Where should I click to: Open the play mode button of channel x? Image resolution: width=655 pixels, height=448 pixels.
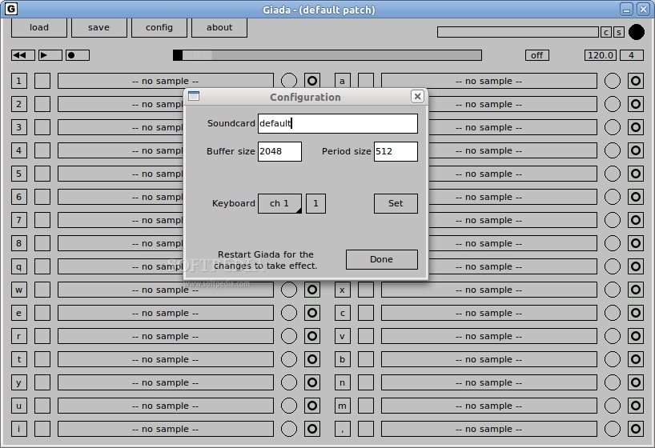636,290
